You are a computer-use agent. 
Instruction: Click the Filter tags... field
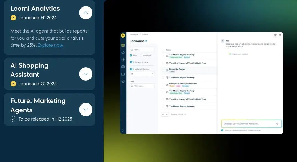pyautogui.click(x=142, y=86)
